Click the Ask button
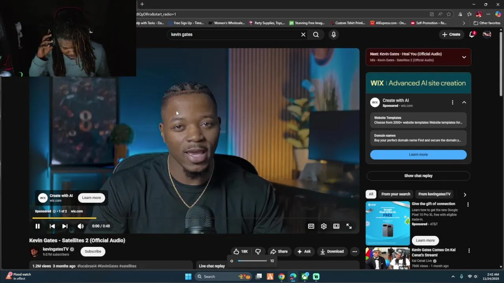Image resolution: width=504 pixels, height=283 pixels. 304,252
